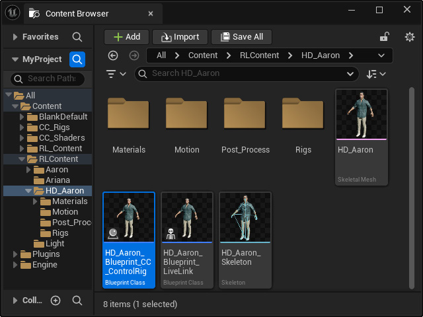This screenshot has height=317, width=423.
Task: Focus the Search Paths field
Action: pos(48,79)
